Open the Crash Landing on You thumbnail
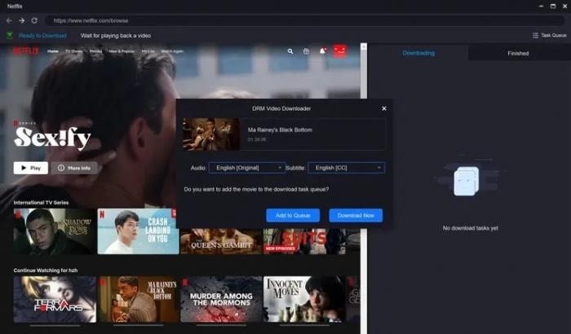The image size is (571, 334). tap(138, 231)
